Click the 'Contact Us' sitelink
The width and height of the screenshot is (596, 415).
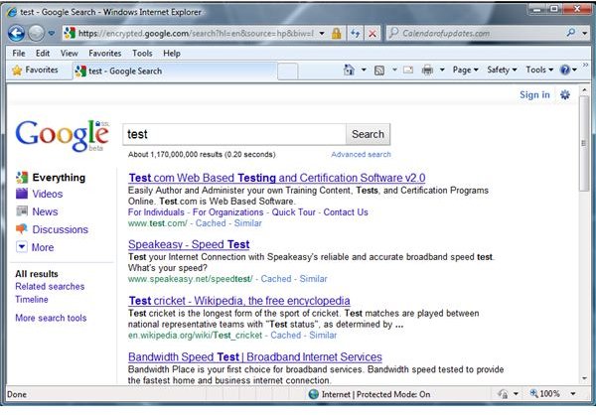[x=346, y=212]
